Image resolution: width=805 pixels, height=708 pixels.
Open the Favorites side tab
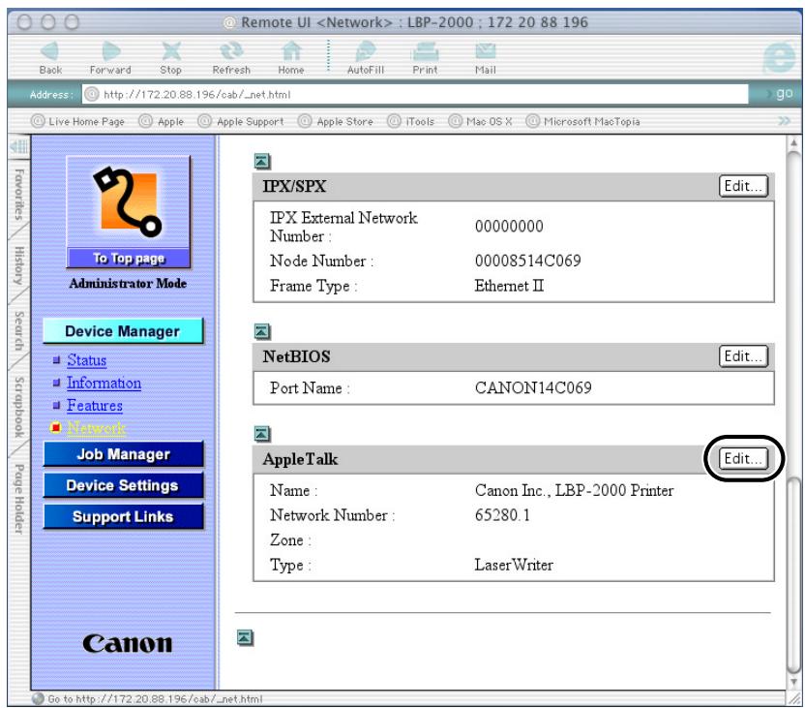(x=18, y=195)
